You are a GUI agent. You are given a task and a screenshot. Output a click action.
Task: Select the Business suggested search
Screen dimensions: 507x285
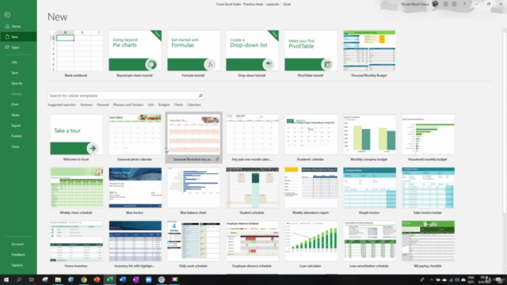(86, 104)
